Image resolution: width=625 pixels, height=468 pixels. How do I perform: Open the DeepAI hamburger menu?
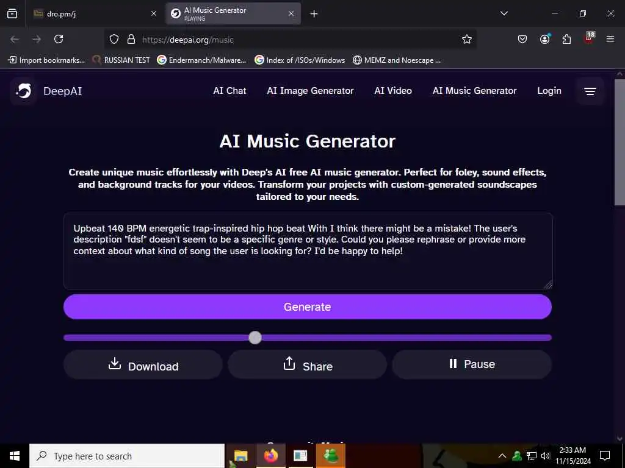[590, 91]
